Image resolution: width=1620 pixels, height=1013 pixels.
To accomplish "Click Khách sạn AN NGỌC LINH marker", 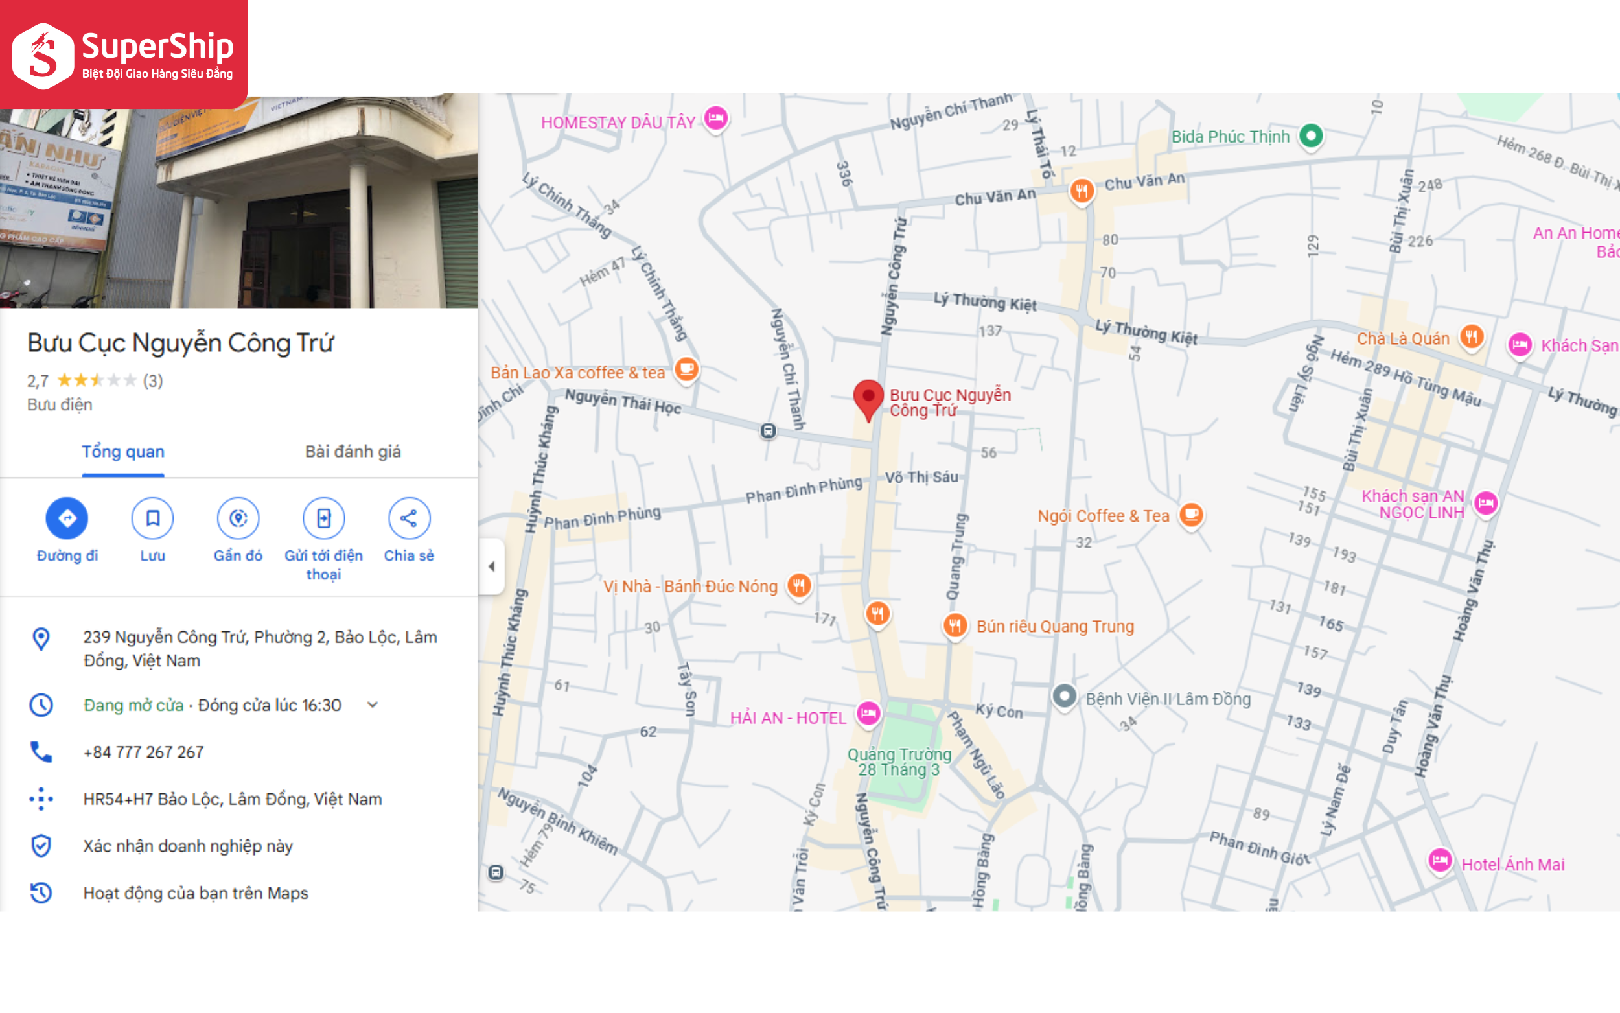I will (x=1486, y=503).
